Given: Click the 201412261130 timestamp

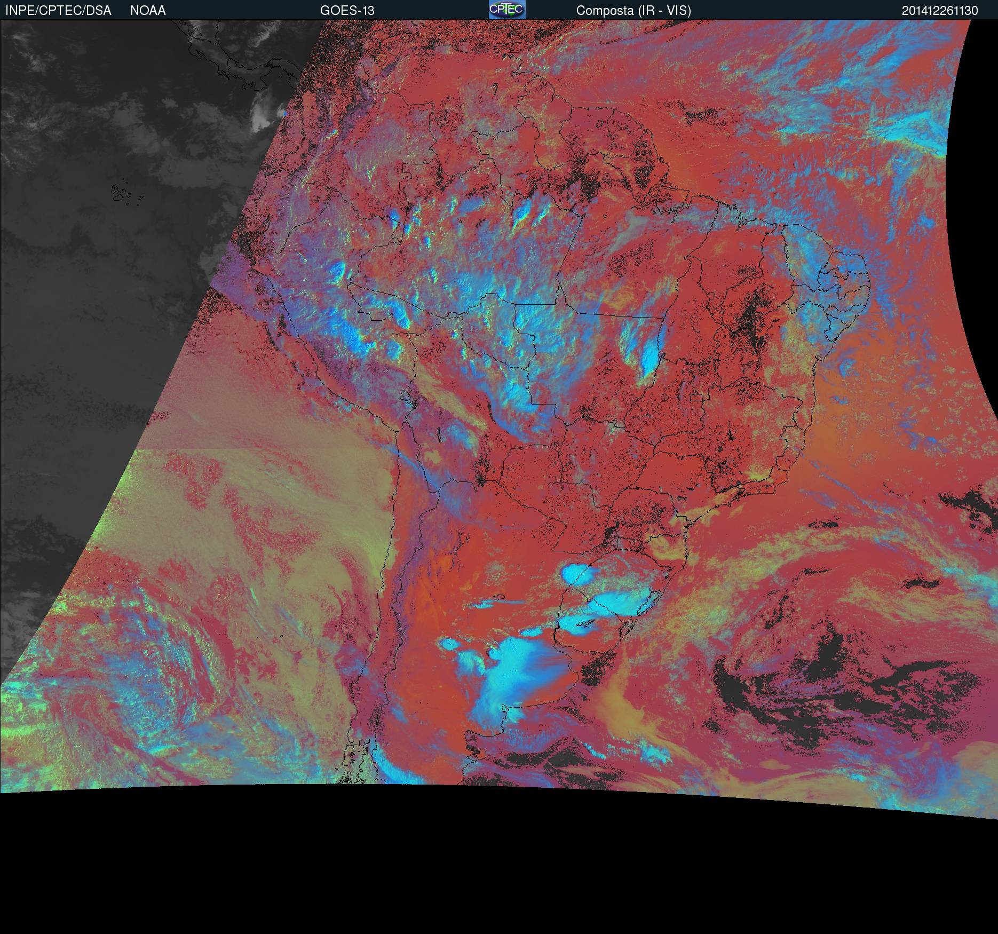Looking at the screenshot, I should pos(940,11).
